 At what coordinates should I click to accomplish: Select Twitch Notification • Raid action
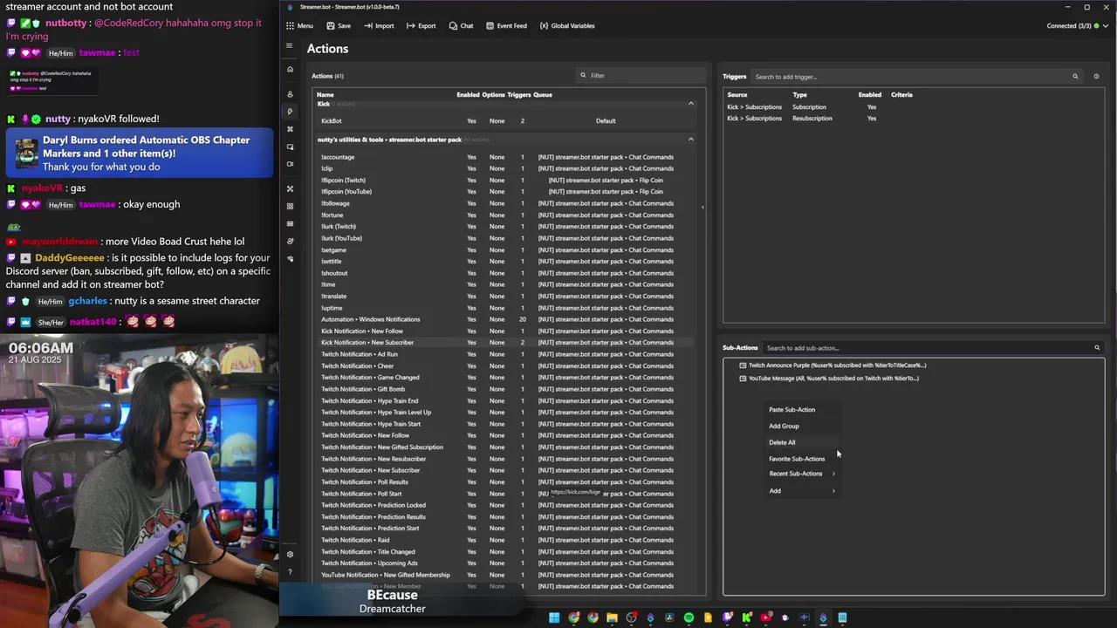(x=505, y=540)
